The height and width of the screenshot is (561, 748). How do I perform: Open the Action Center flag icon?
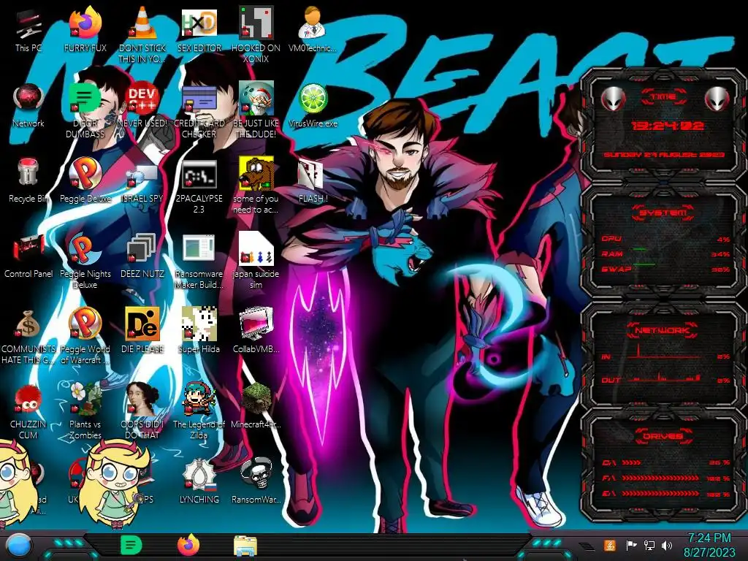tap(630, 545)
